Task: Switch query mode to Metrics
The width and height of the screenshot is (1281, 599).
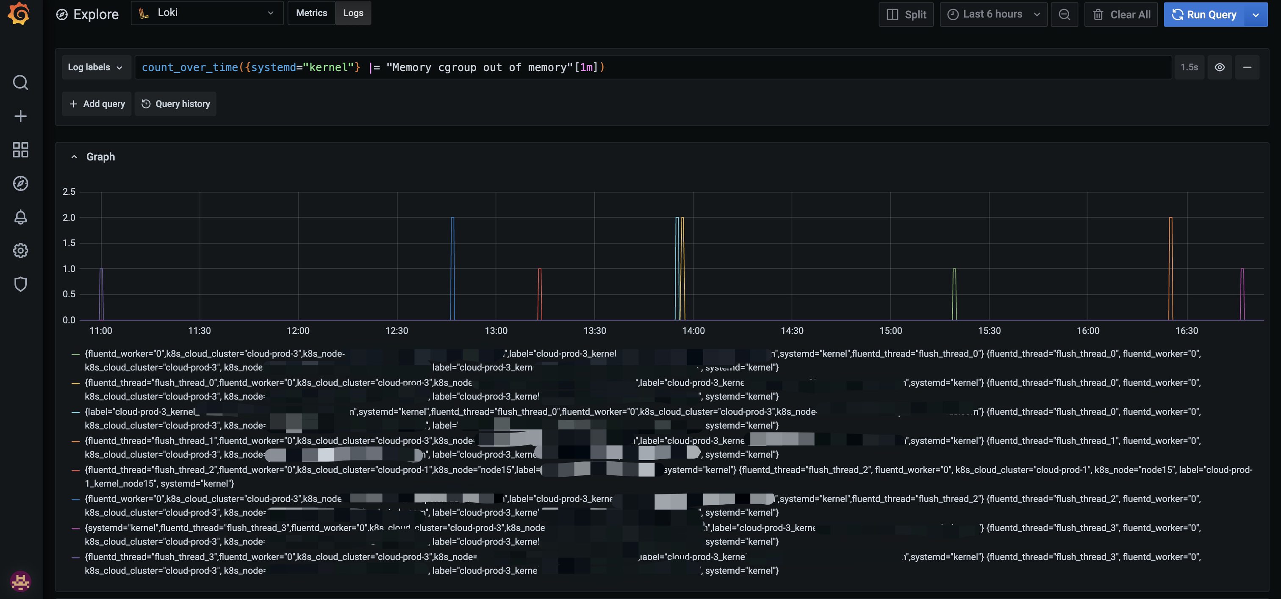Action: (311, 13)
